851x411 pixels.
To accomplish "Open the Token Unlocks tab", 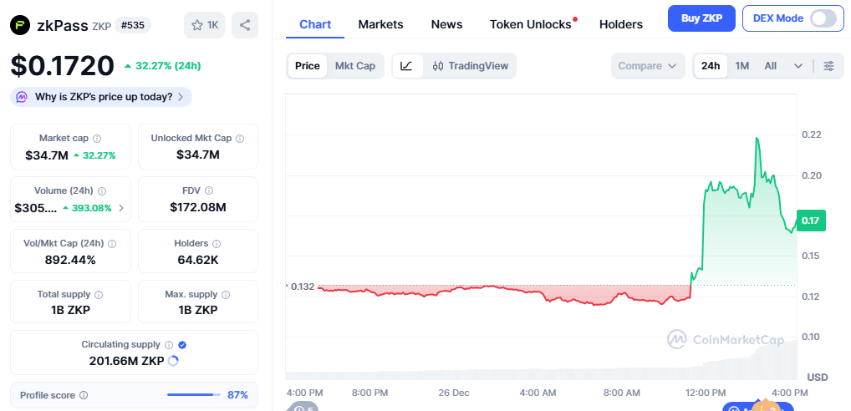I will [x=531, y=24].
